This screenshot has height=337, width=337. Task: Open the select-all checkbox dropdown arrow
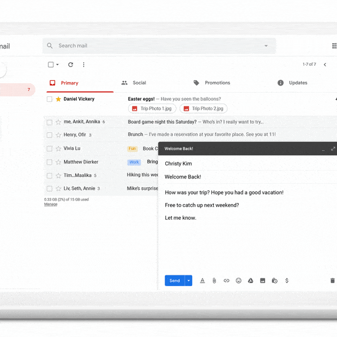point(57,65)
